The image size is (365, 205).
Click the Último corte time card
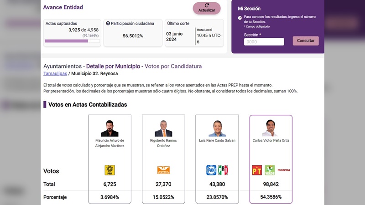click(194, 32)
